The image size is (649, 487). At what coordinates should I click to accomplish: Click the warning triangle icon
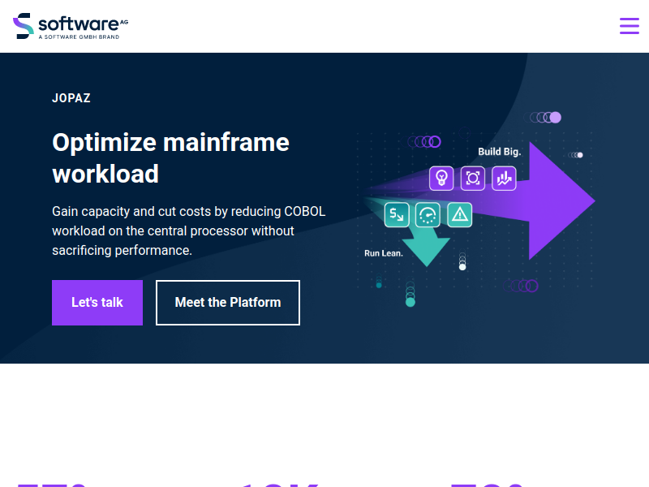pos(459,214)
